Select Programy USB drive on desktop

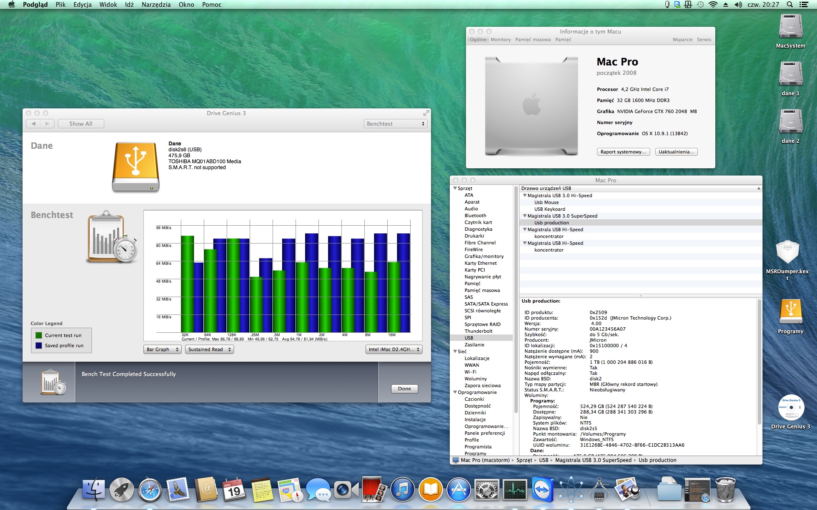coord(791,316)
